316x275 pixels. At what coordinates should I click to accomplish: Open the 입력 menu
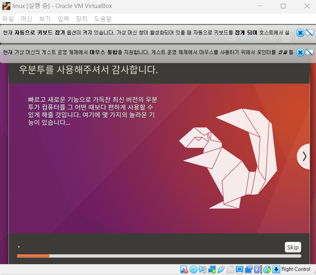click(63, 19)
